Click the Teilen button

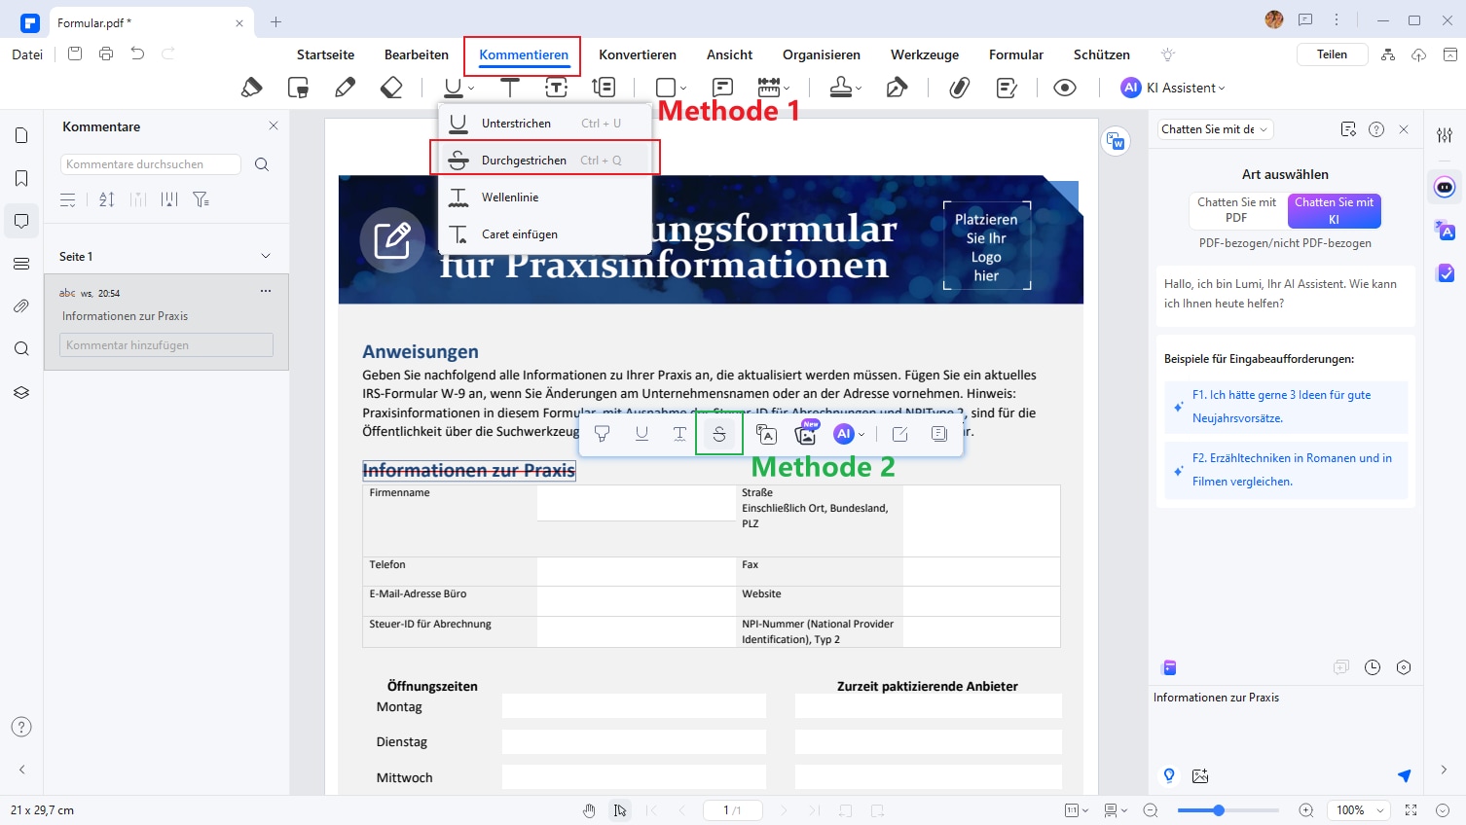click(1332, 54)
